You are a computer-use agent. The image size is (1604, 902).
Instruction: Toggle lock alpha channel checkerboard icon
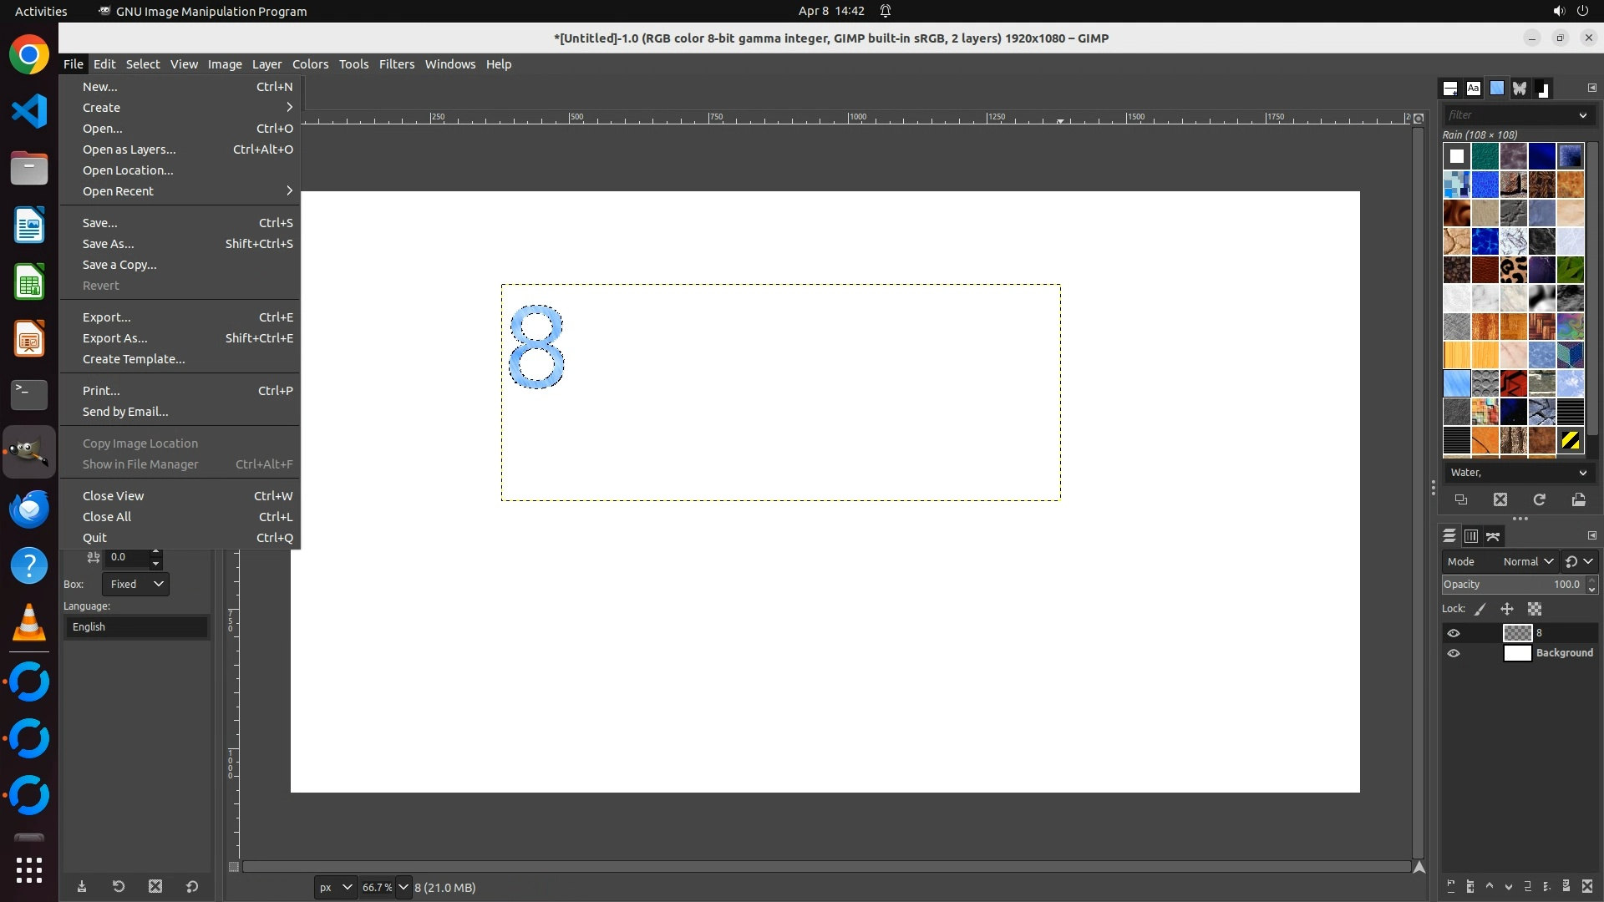click(x=1535, y=609)
